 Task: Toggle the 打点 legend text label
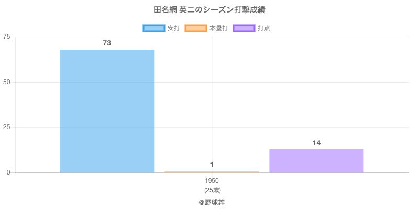pos(264,28)
